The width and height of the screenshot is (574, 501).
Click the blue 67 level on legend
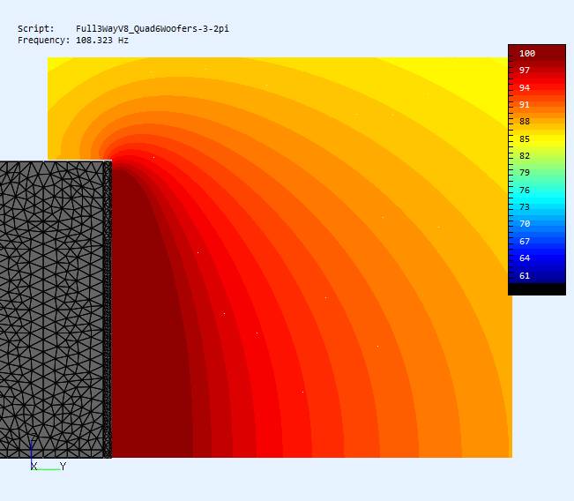point(525,242)
